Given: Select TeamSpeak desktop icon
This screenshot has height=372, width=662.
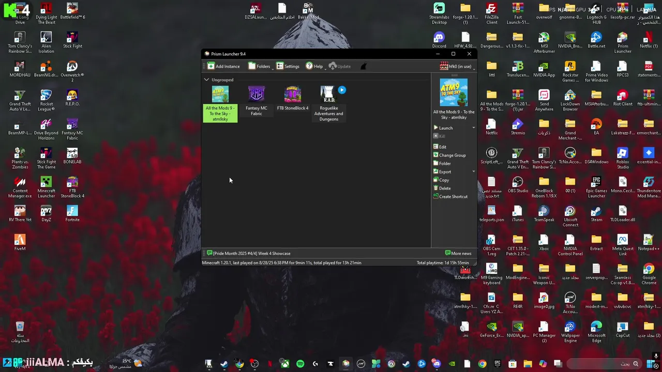Looking at the screenshot, I should [x=544, y=214].
